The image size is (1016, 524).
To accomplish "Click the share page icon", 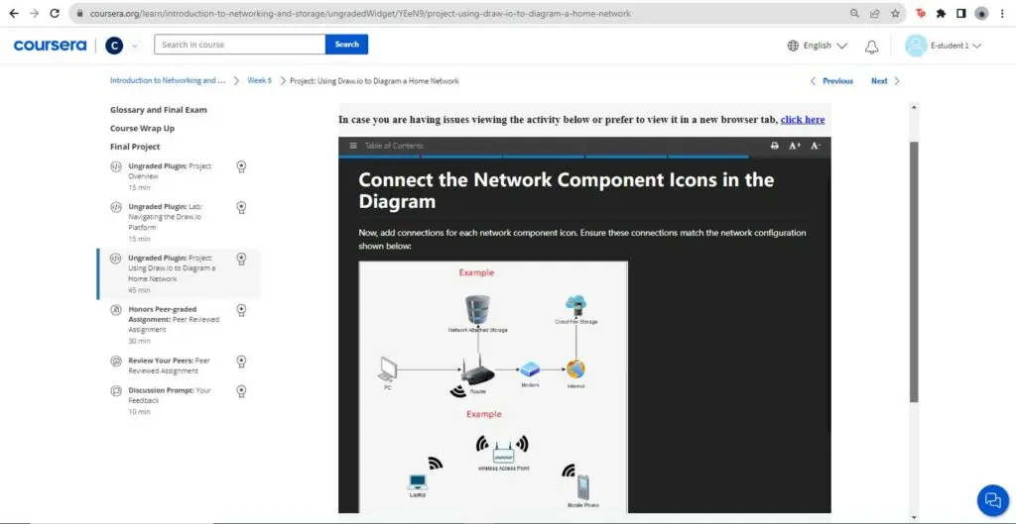I will (x=875, y=13).
